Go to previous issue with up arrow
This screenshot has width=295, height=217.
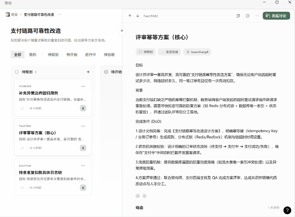[130, 16]
